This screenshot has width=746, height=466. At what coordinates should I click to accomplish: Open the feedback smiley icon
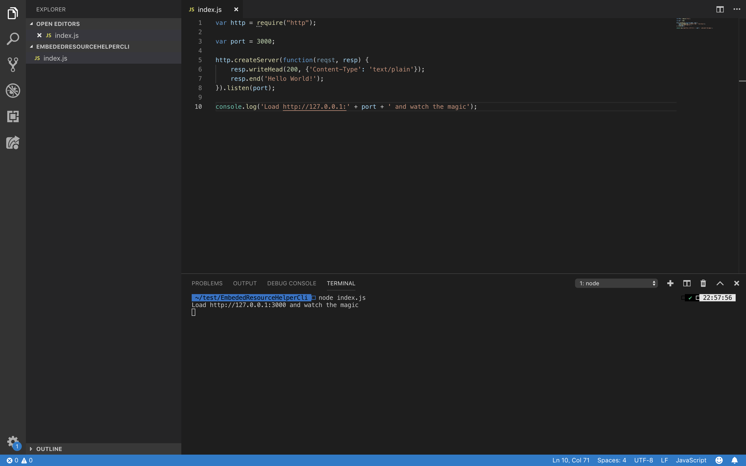pyautogui.click(x=719, y=460)
